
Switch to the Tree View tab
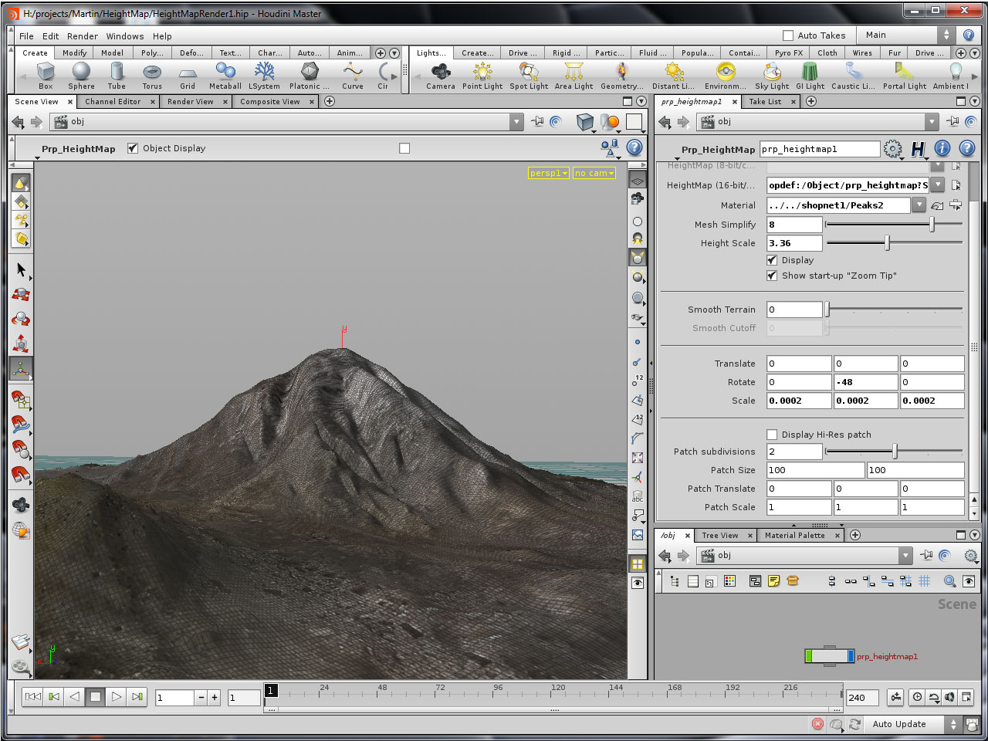click(720, 535)
